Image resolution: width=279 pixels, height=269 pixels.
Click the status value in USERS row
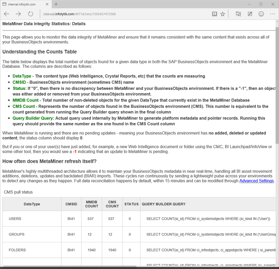pyautogui.click(x=130, y=219)
